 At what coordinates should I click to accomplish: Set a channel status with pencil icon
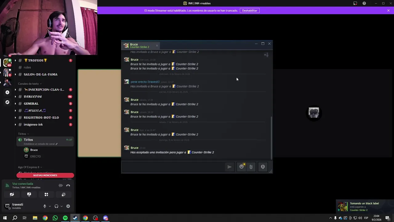(x=56, y=144)
